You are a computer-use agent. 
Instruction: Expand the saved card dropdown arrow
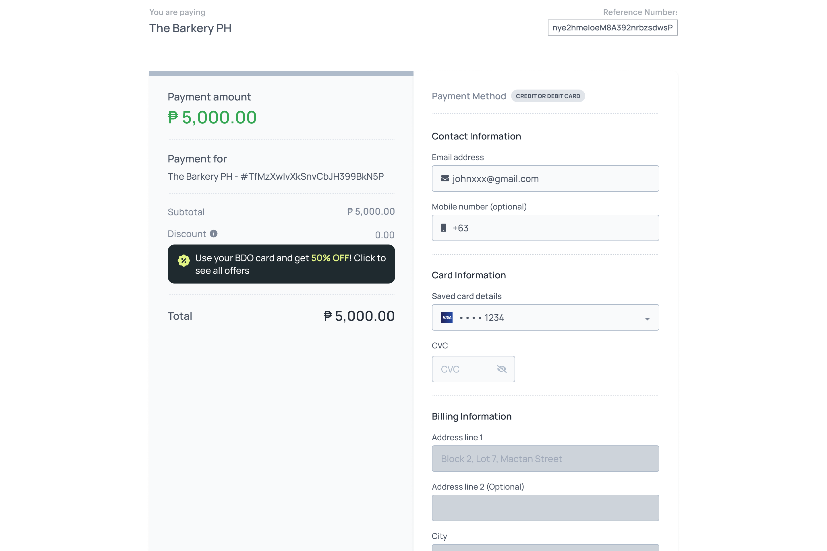(647, 319)
